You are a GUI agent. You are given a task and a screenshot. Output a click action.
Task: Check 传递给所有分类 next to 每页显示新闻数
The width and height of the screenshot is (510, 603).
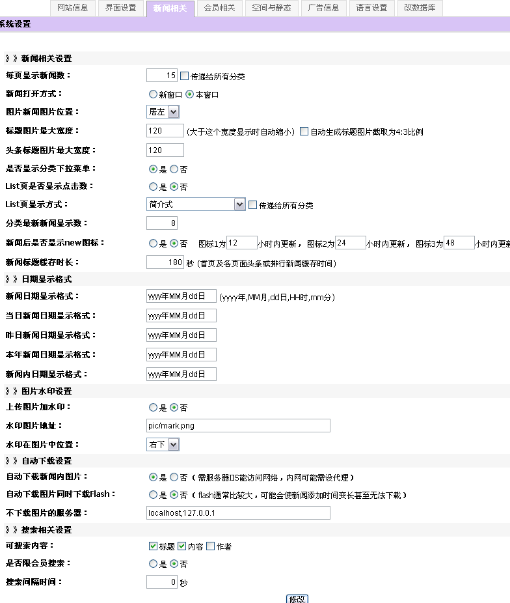pyautogui.click(x=184, y=76)
